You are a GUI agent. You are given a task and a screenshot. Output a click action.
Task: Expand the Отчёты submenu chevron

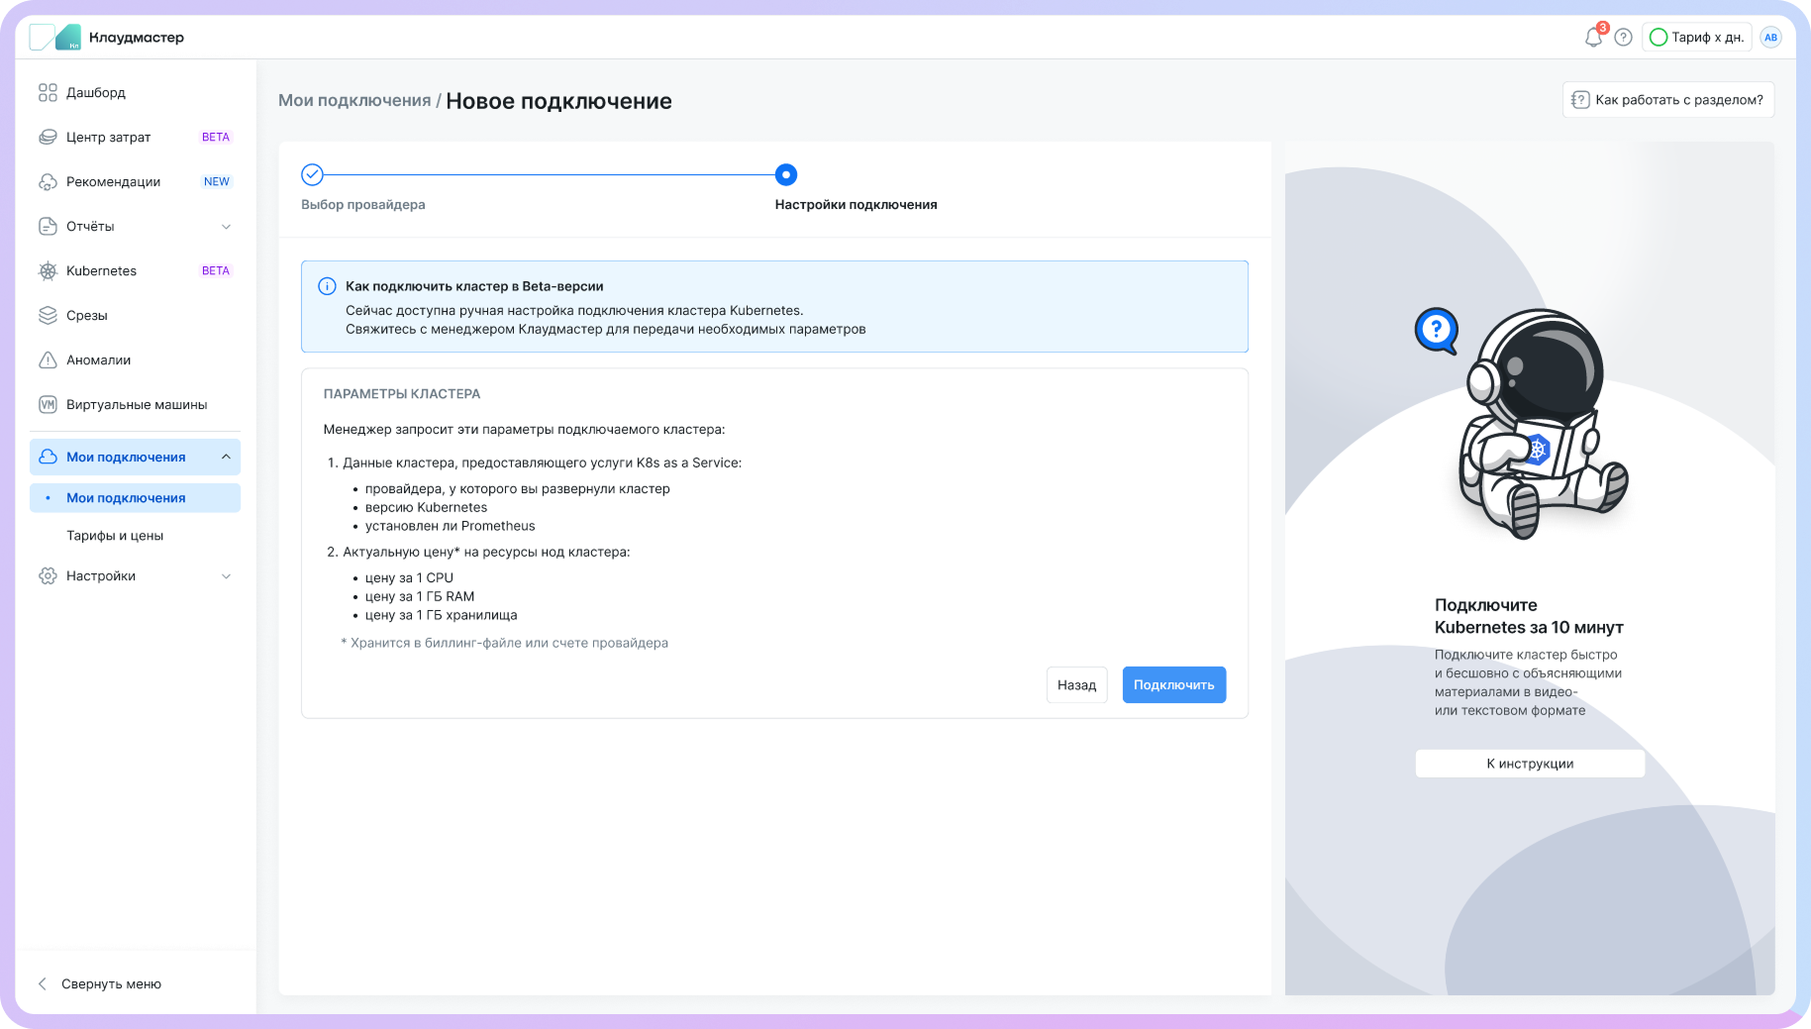[226, 227]
